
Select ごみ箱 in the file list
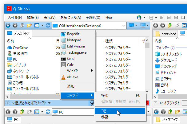pyautogui.click(x=15, y=83)
